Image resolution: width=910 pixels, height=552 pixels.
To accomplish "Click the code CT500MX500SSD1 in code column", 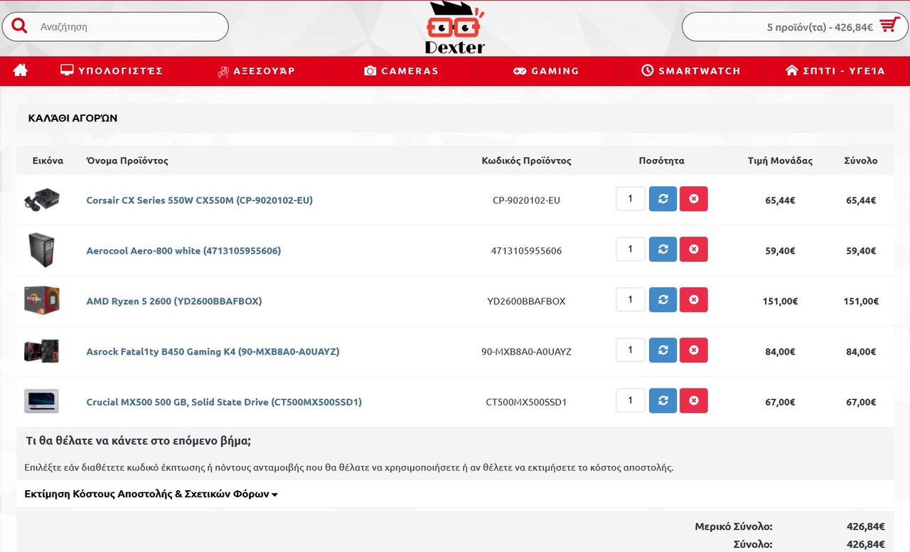I will tap(526, 402).
